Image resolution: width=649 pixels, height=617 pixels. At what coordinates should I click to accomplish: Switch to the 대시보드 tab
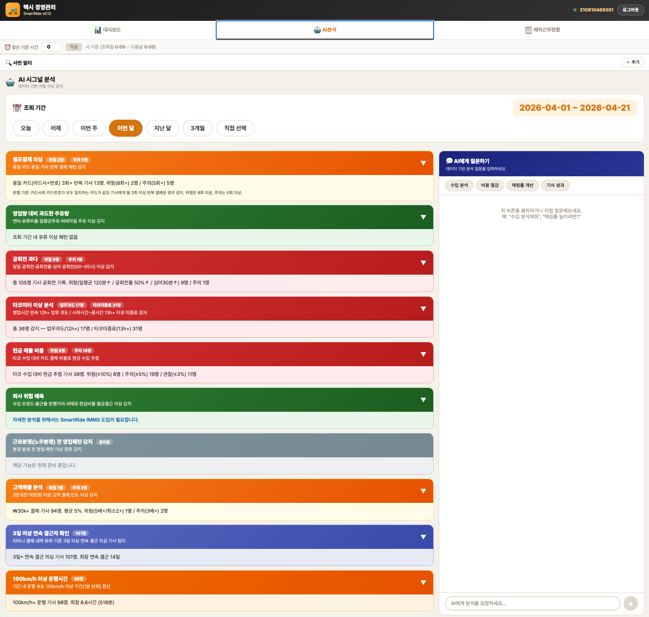coord(108,30)
